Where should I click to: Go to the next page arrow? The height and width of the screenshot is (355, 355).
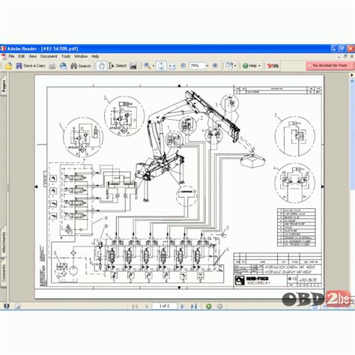tap(183, 306)
